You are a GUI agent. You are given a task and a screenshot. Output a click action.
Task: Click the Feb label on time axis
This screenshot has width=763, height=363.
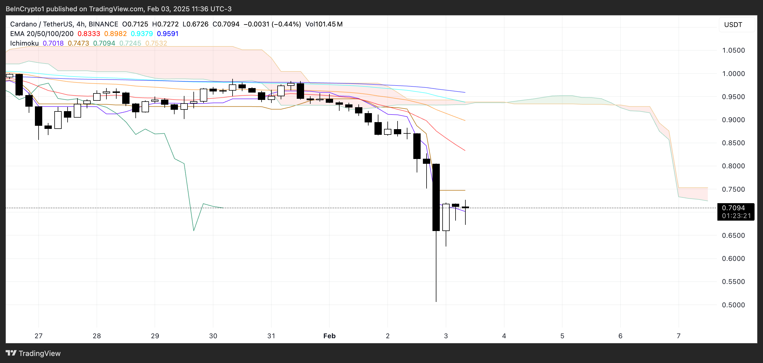pyautogui.click(x=329, y=336)
